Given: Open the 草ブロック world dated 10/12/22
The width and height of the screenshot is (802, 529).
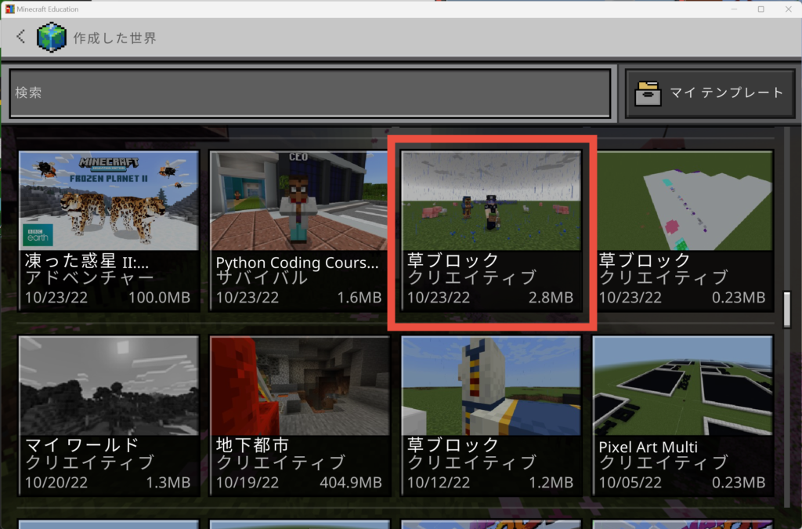Looking at the screenshot, I should [x=491, y=415].
